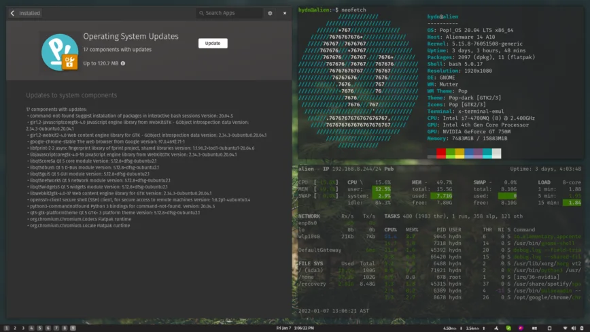Open the clipboard indicator in the tray
Image resolution: width=590 pixels, height=332 pixels.
(549, 328)
